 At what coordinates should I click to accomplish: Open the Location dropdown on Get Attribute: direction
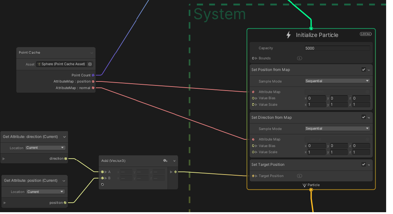(x=45, y=147)
